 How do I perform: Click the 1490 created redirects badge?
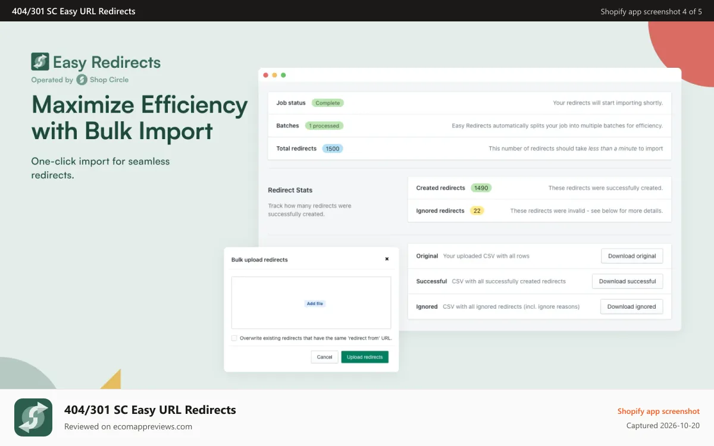481,188
